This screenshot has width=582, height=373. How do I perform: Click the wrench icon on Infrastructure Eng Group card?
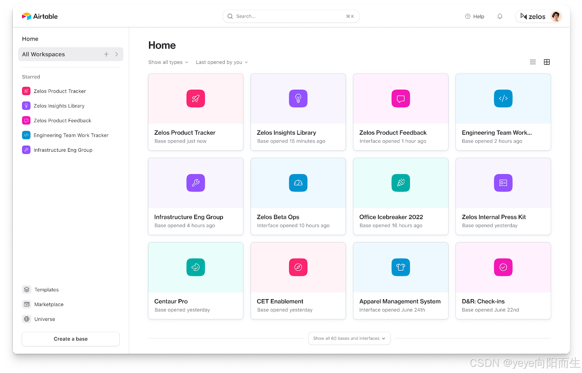pyautogui.click(x=196, y=183)
